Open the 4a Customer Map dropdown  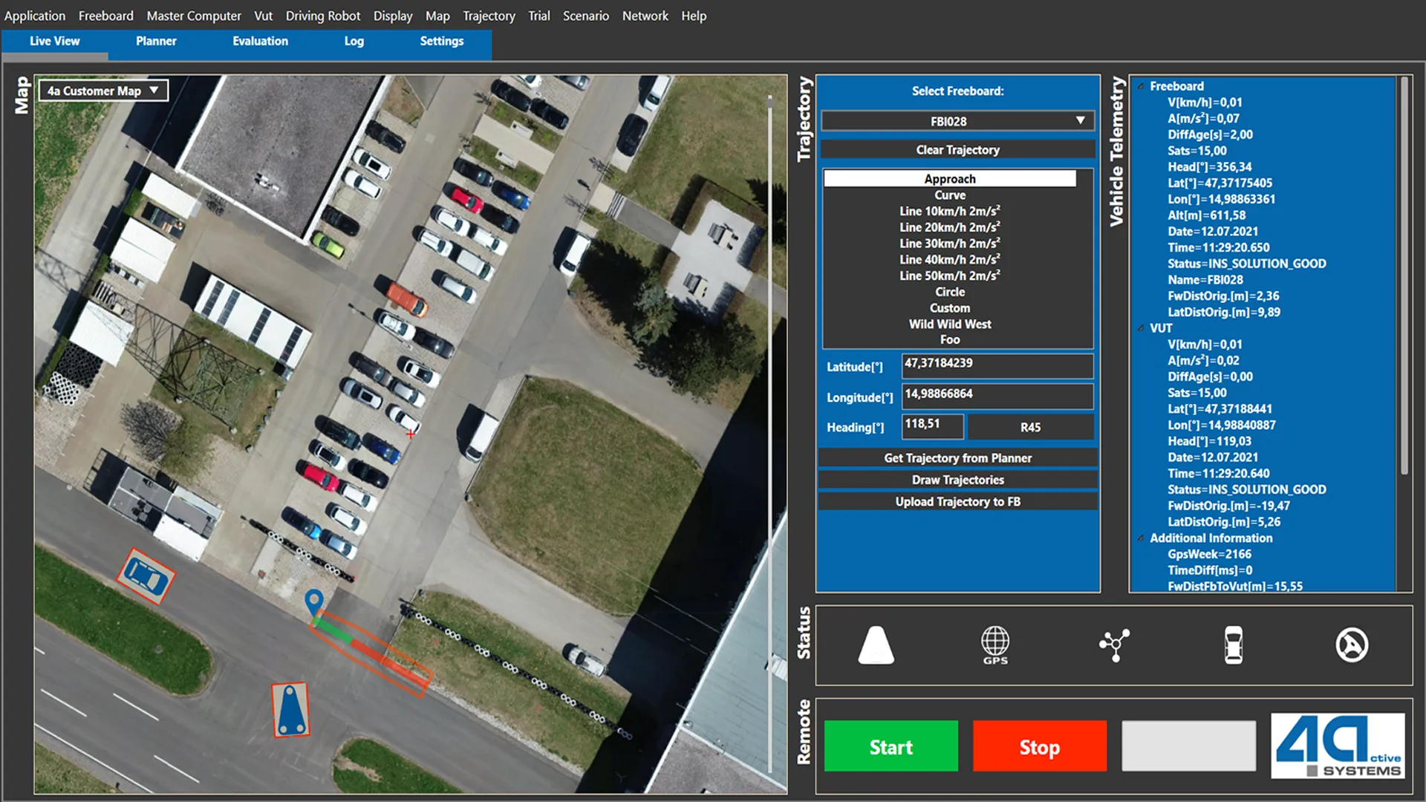click(x=103, y=91)
